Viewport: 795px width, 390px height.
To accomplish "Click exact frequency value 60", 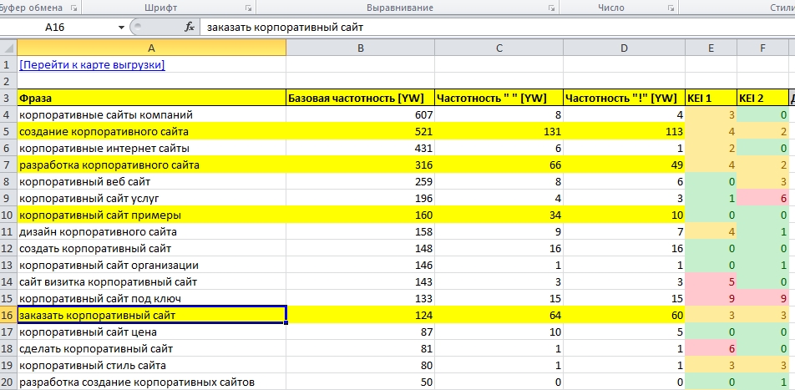I will tap(624, 316).
